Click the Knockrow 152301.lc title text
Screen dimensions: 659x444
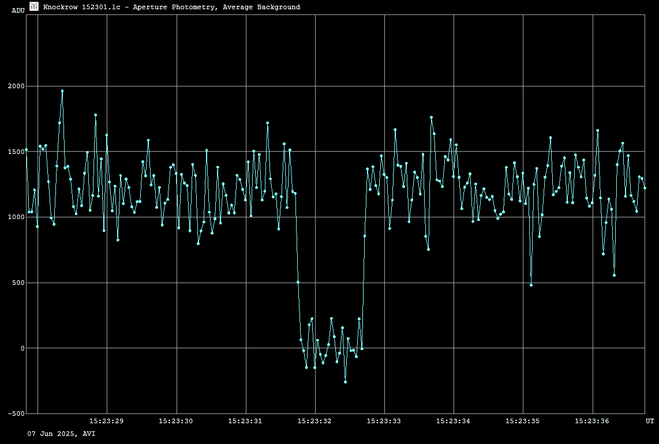(171, 7)
